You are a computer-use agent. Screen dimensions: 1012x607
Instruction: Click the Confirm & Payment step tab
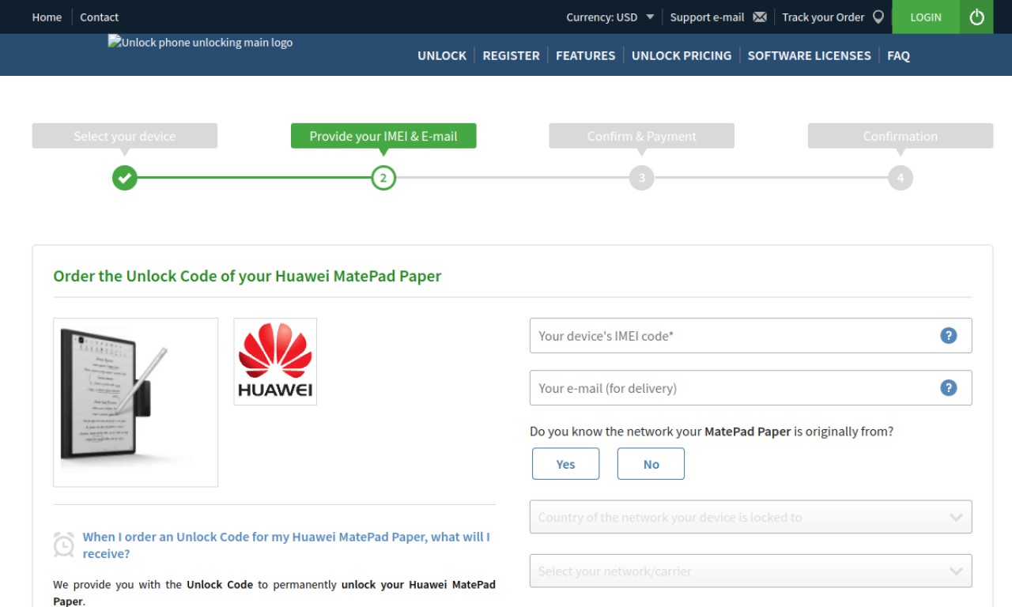[642, 136]
